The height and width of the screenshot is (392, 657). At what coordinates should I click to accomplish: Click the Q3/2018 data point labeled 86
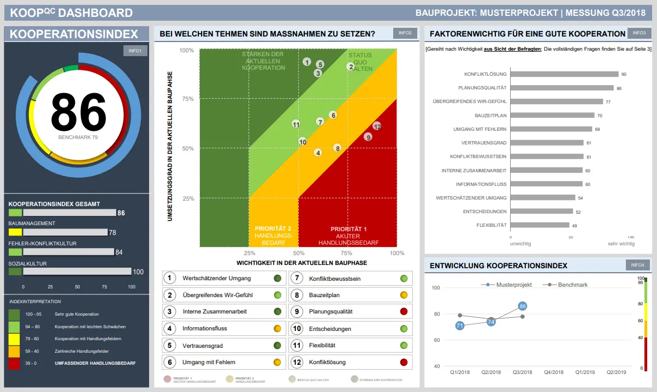coord(523,306)
